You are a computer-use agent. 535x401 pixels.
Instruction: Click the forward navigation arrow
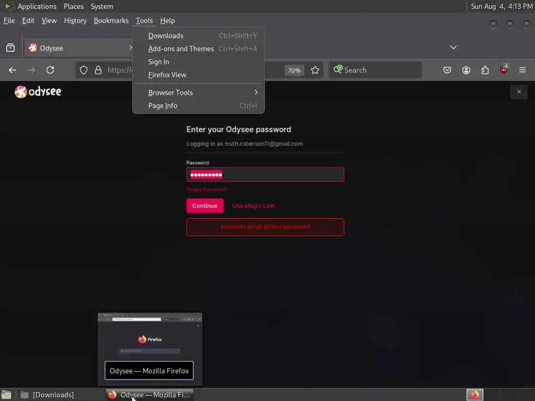31,70
